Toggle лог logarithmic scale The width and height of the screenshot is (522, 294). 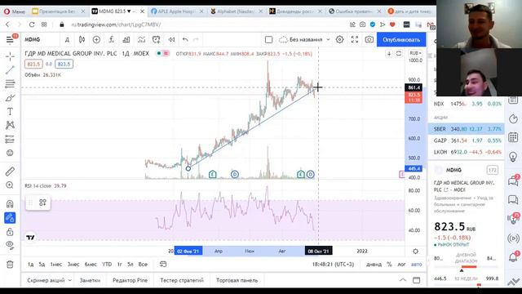401,265
